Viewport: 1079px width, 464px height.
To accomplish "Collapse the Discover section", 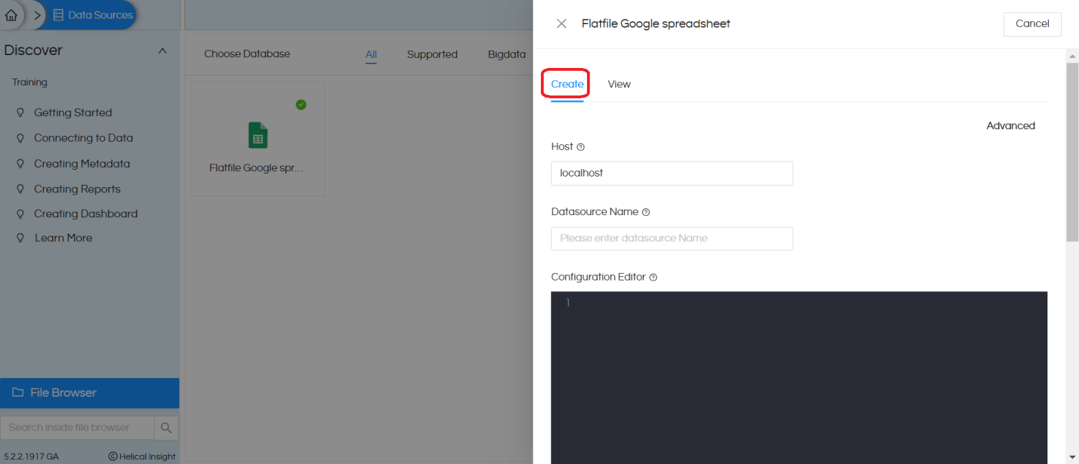I will tap(162, 51).
